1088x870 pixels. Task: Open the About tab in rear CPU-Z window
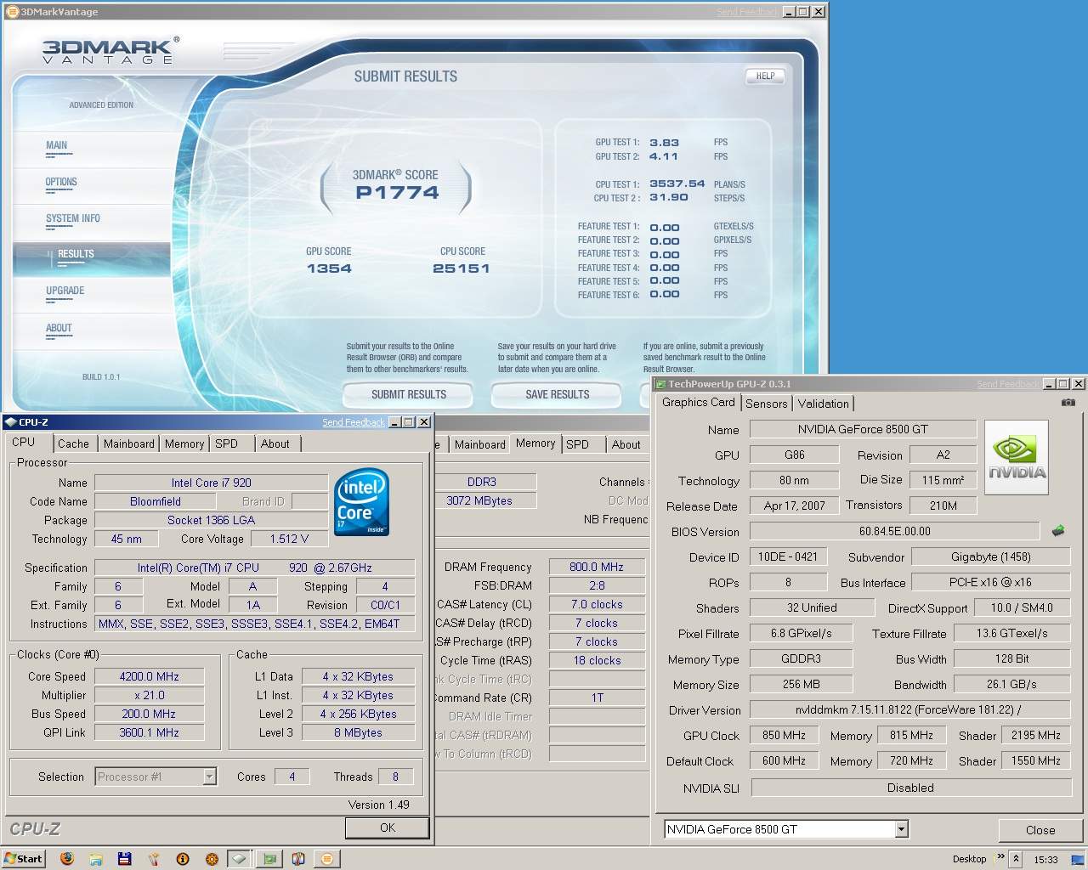[626, 444]
